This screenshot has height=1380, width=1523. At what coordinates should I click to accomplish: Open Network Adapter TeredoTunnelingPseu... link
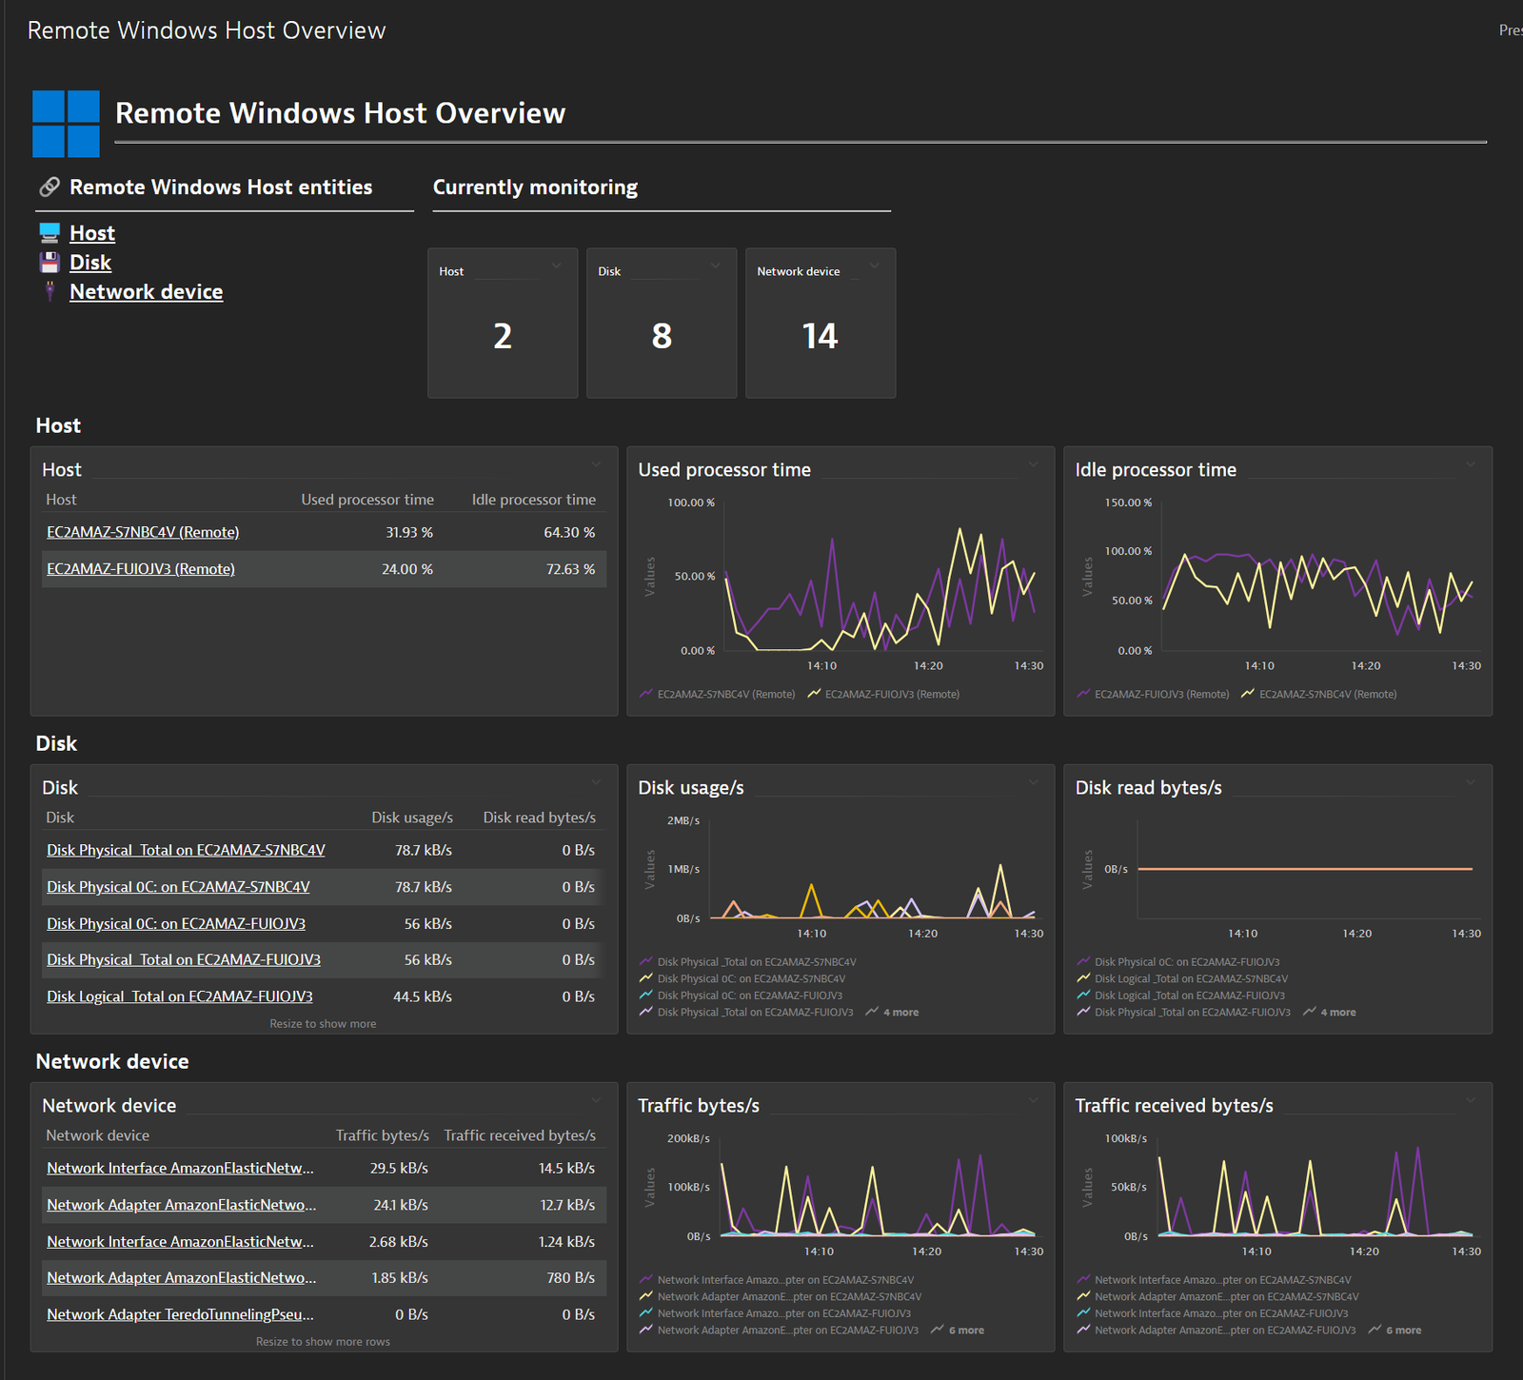click(180, 1314)
